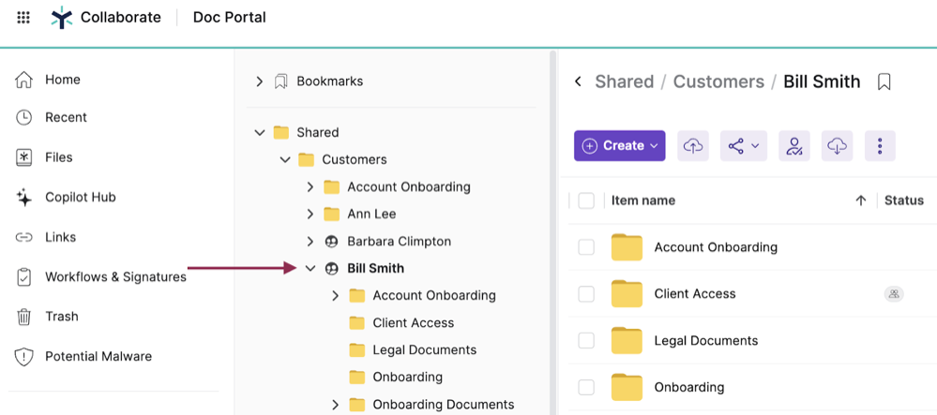Collapse the Customers folder
This screenshot has height=415, width=937.
click(x=284, y=160)
